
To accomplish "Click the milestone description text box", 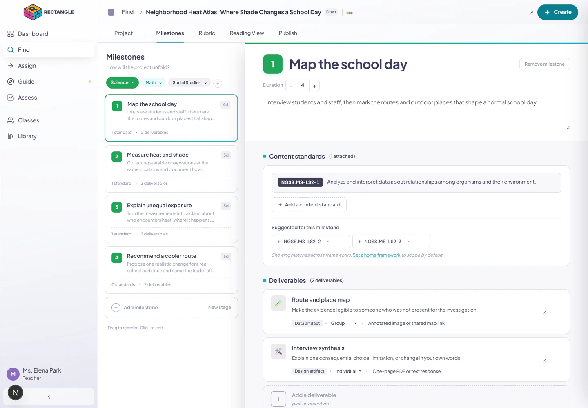I will (416, 114).
